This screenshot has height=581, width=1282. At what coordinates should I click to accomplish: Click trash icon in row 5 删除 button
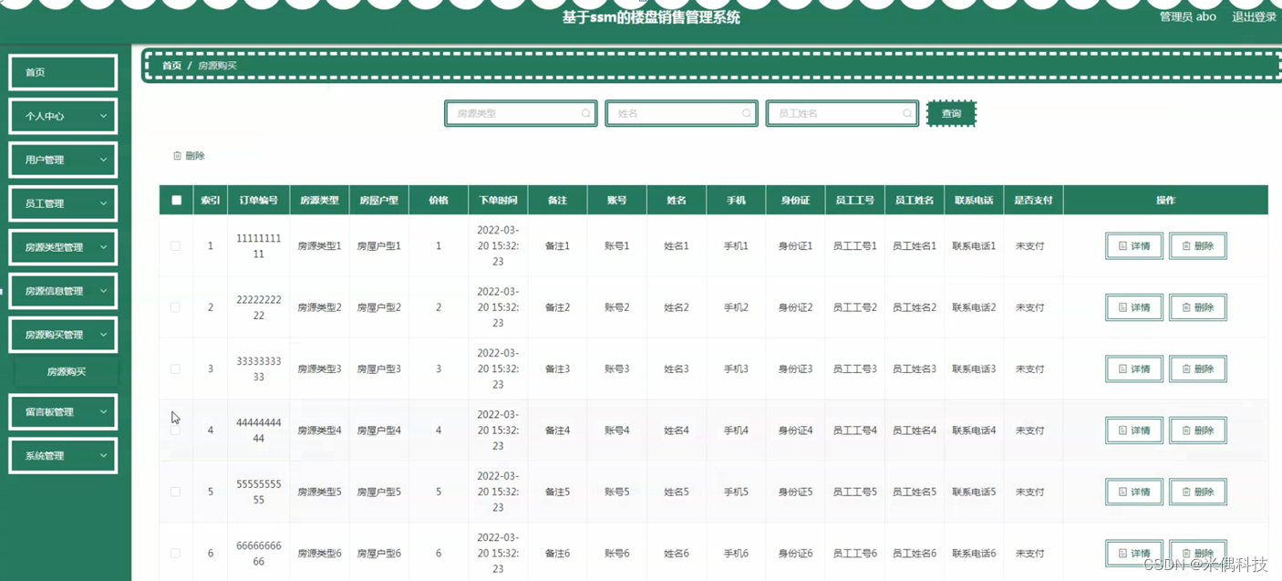(x=1186, y=492)
